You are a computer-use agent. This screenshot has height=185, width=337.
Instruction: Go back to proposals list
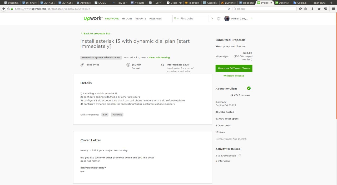pyautogui.click(x=95, y=34)
